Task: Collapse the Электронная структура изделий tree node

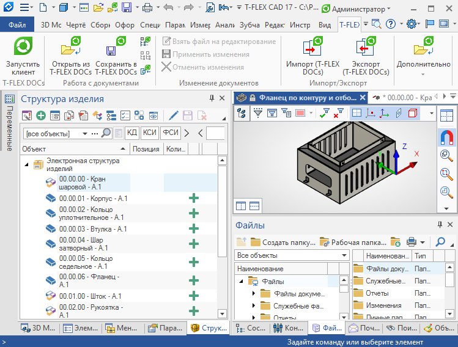Action: (27, 164)
